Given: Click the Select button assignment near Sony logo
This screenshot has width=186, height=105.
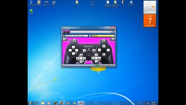Looking at the screenshot, I should (84, 50).
